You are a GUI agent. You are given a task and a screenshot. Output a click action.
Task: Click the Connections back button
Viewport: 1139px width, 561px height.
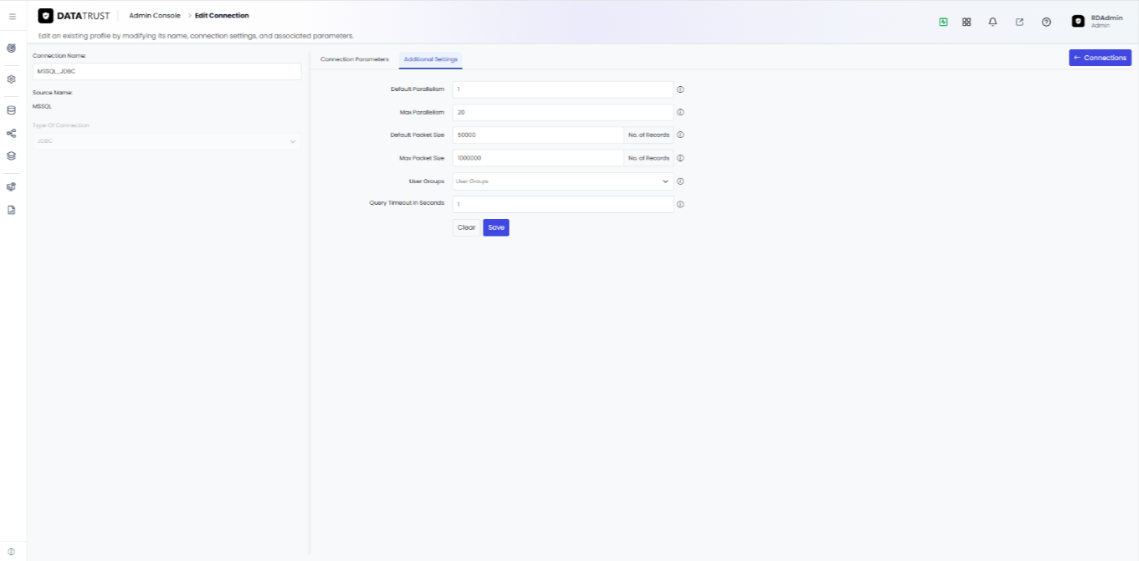1100,58
